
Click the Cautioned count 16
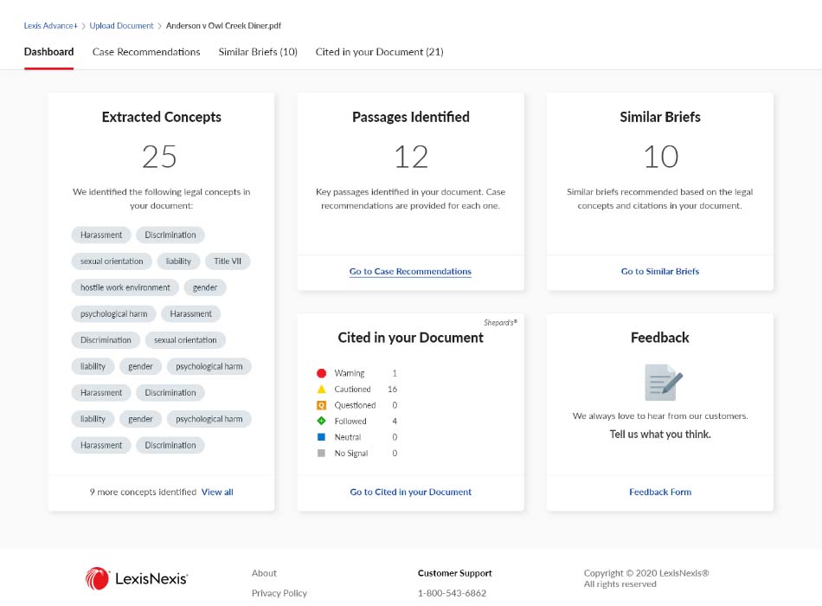click(392, 389)
